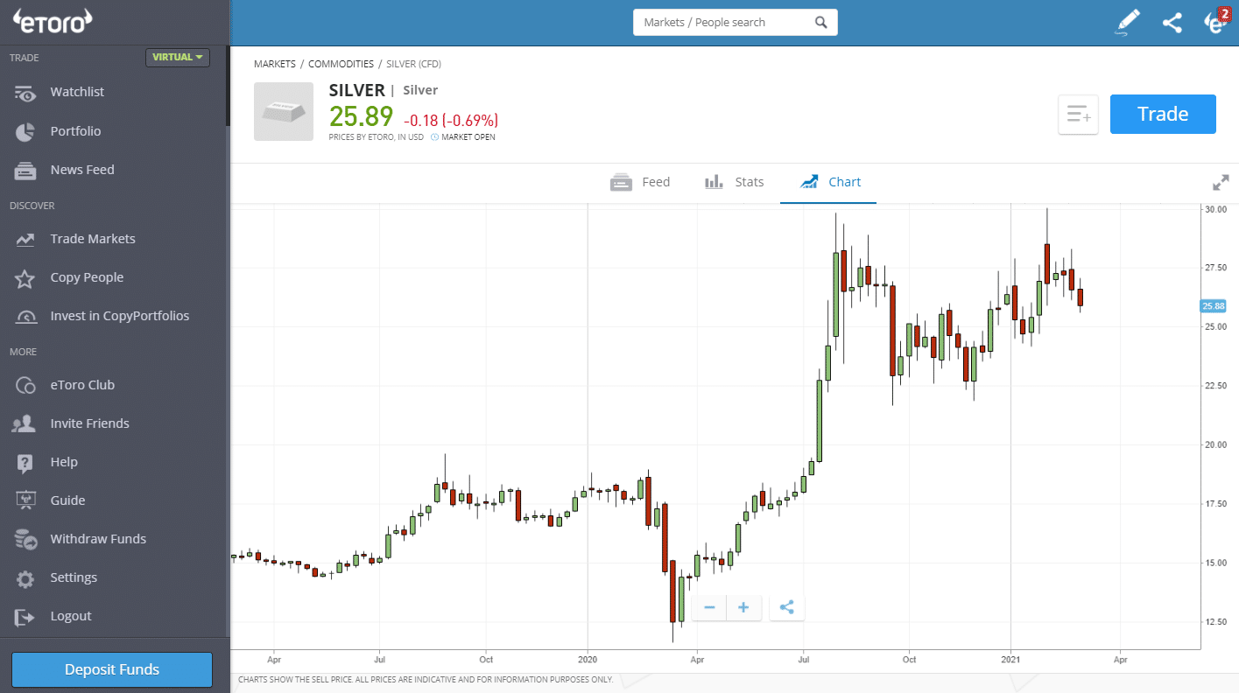Click the Portfolio pie chart icon
Image resolution: width=1239 pixels, height=693 pixels.
click(25, 131)
